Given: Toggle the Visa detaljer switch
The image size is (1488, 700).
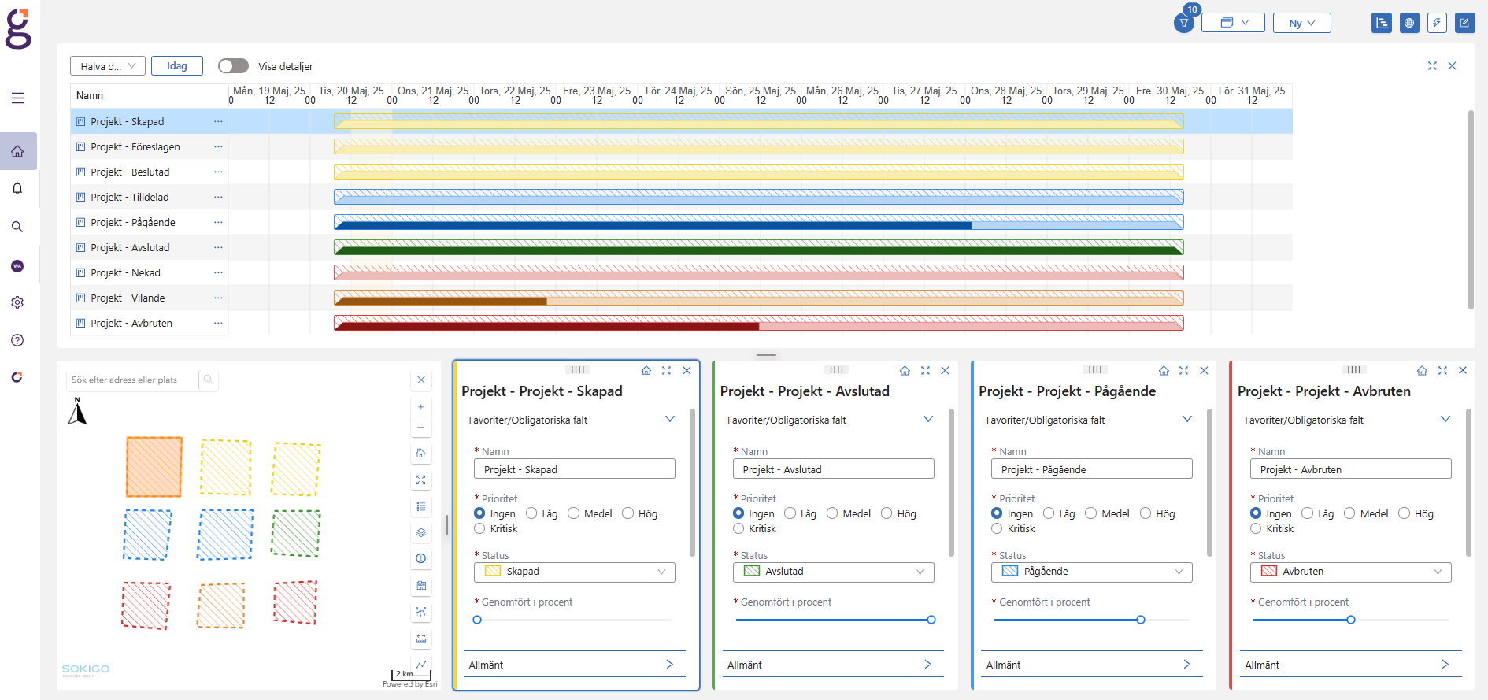Looking at the screenshot, I should point(233,66).
